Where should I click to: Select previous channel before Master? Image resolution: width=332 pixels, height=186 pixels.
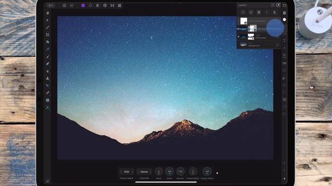139,172
